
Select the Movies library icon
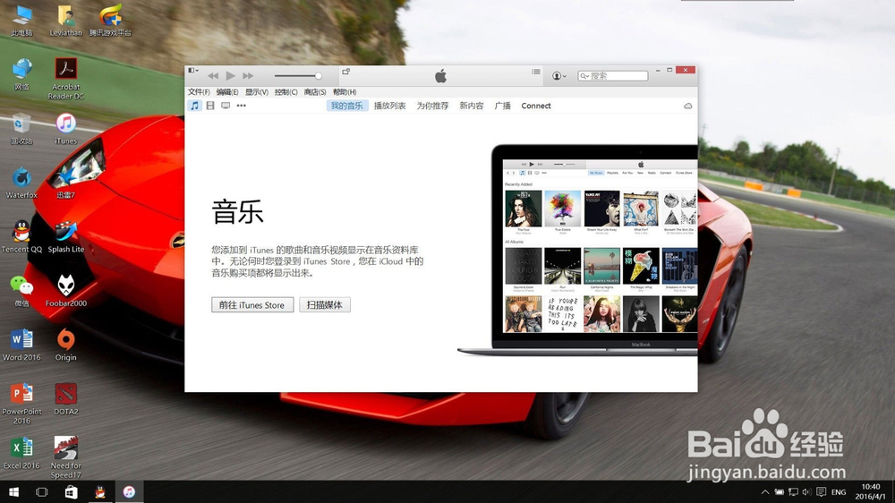click(x=210, y=106)
